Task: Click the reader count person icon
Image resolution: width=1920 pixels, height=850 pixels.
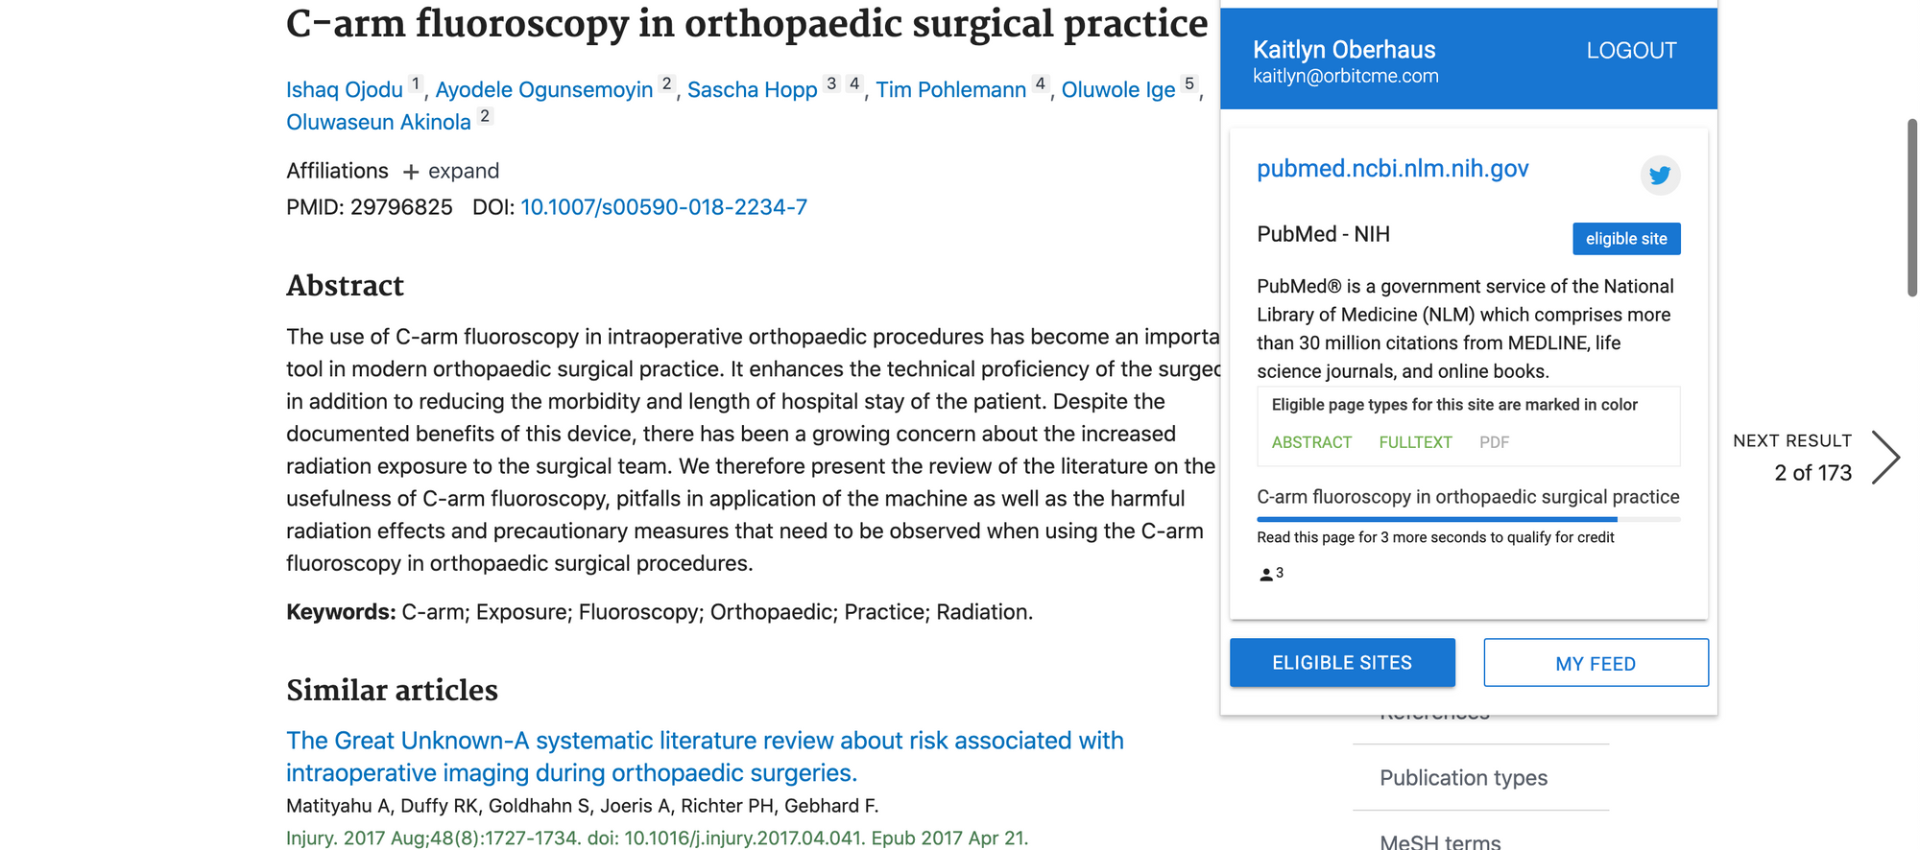Action: [1265, 573]
